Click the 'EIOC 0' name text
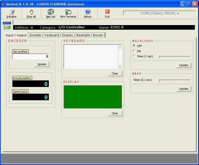The image size is (199, 165). (x=117, y=27)
